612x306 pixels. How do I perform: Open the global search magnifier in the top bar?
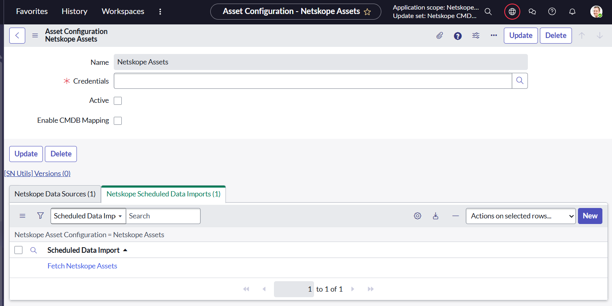[488, 12]
